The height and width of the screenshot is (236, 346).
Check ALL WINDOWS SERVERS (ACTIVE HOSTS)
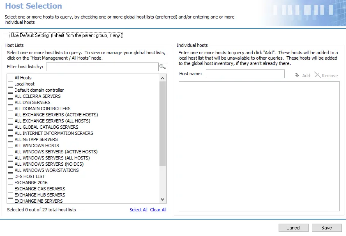(x=10, y=152)
